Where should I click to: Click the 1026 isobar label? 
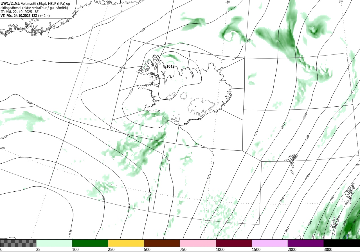70,232
